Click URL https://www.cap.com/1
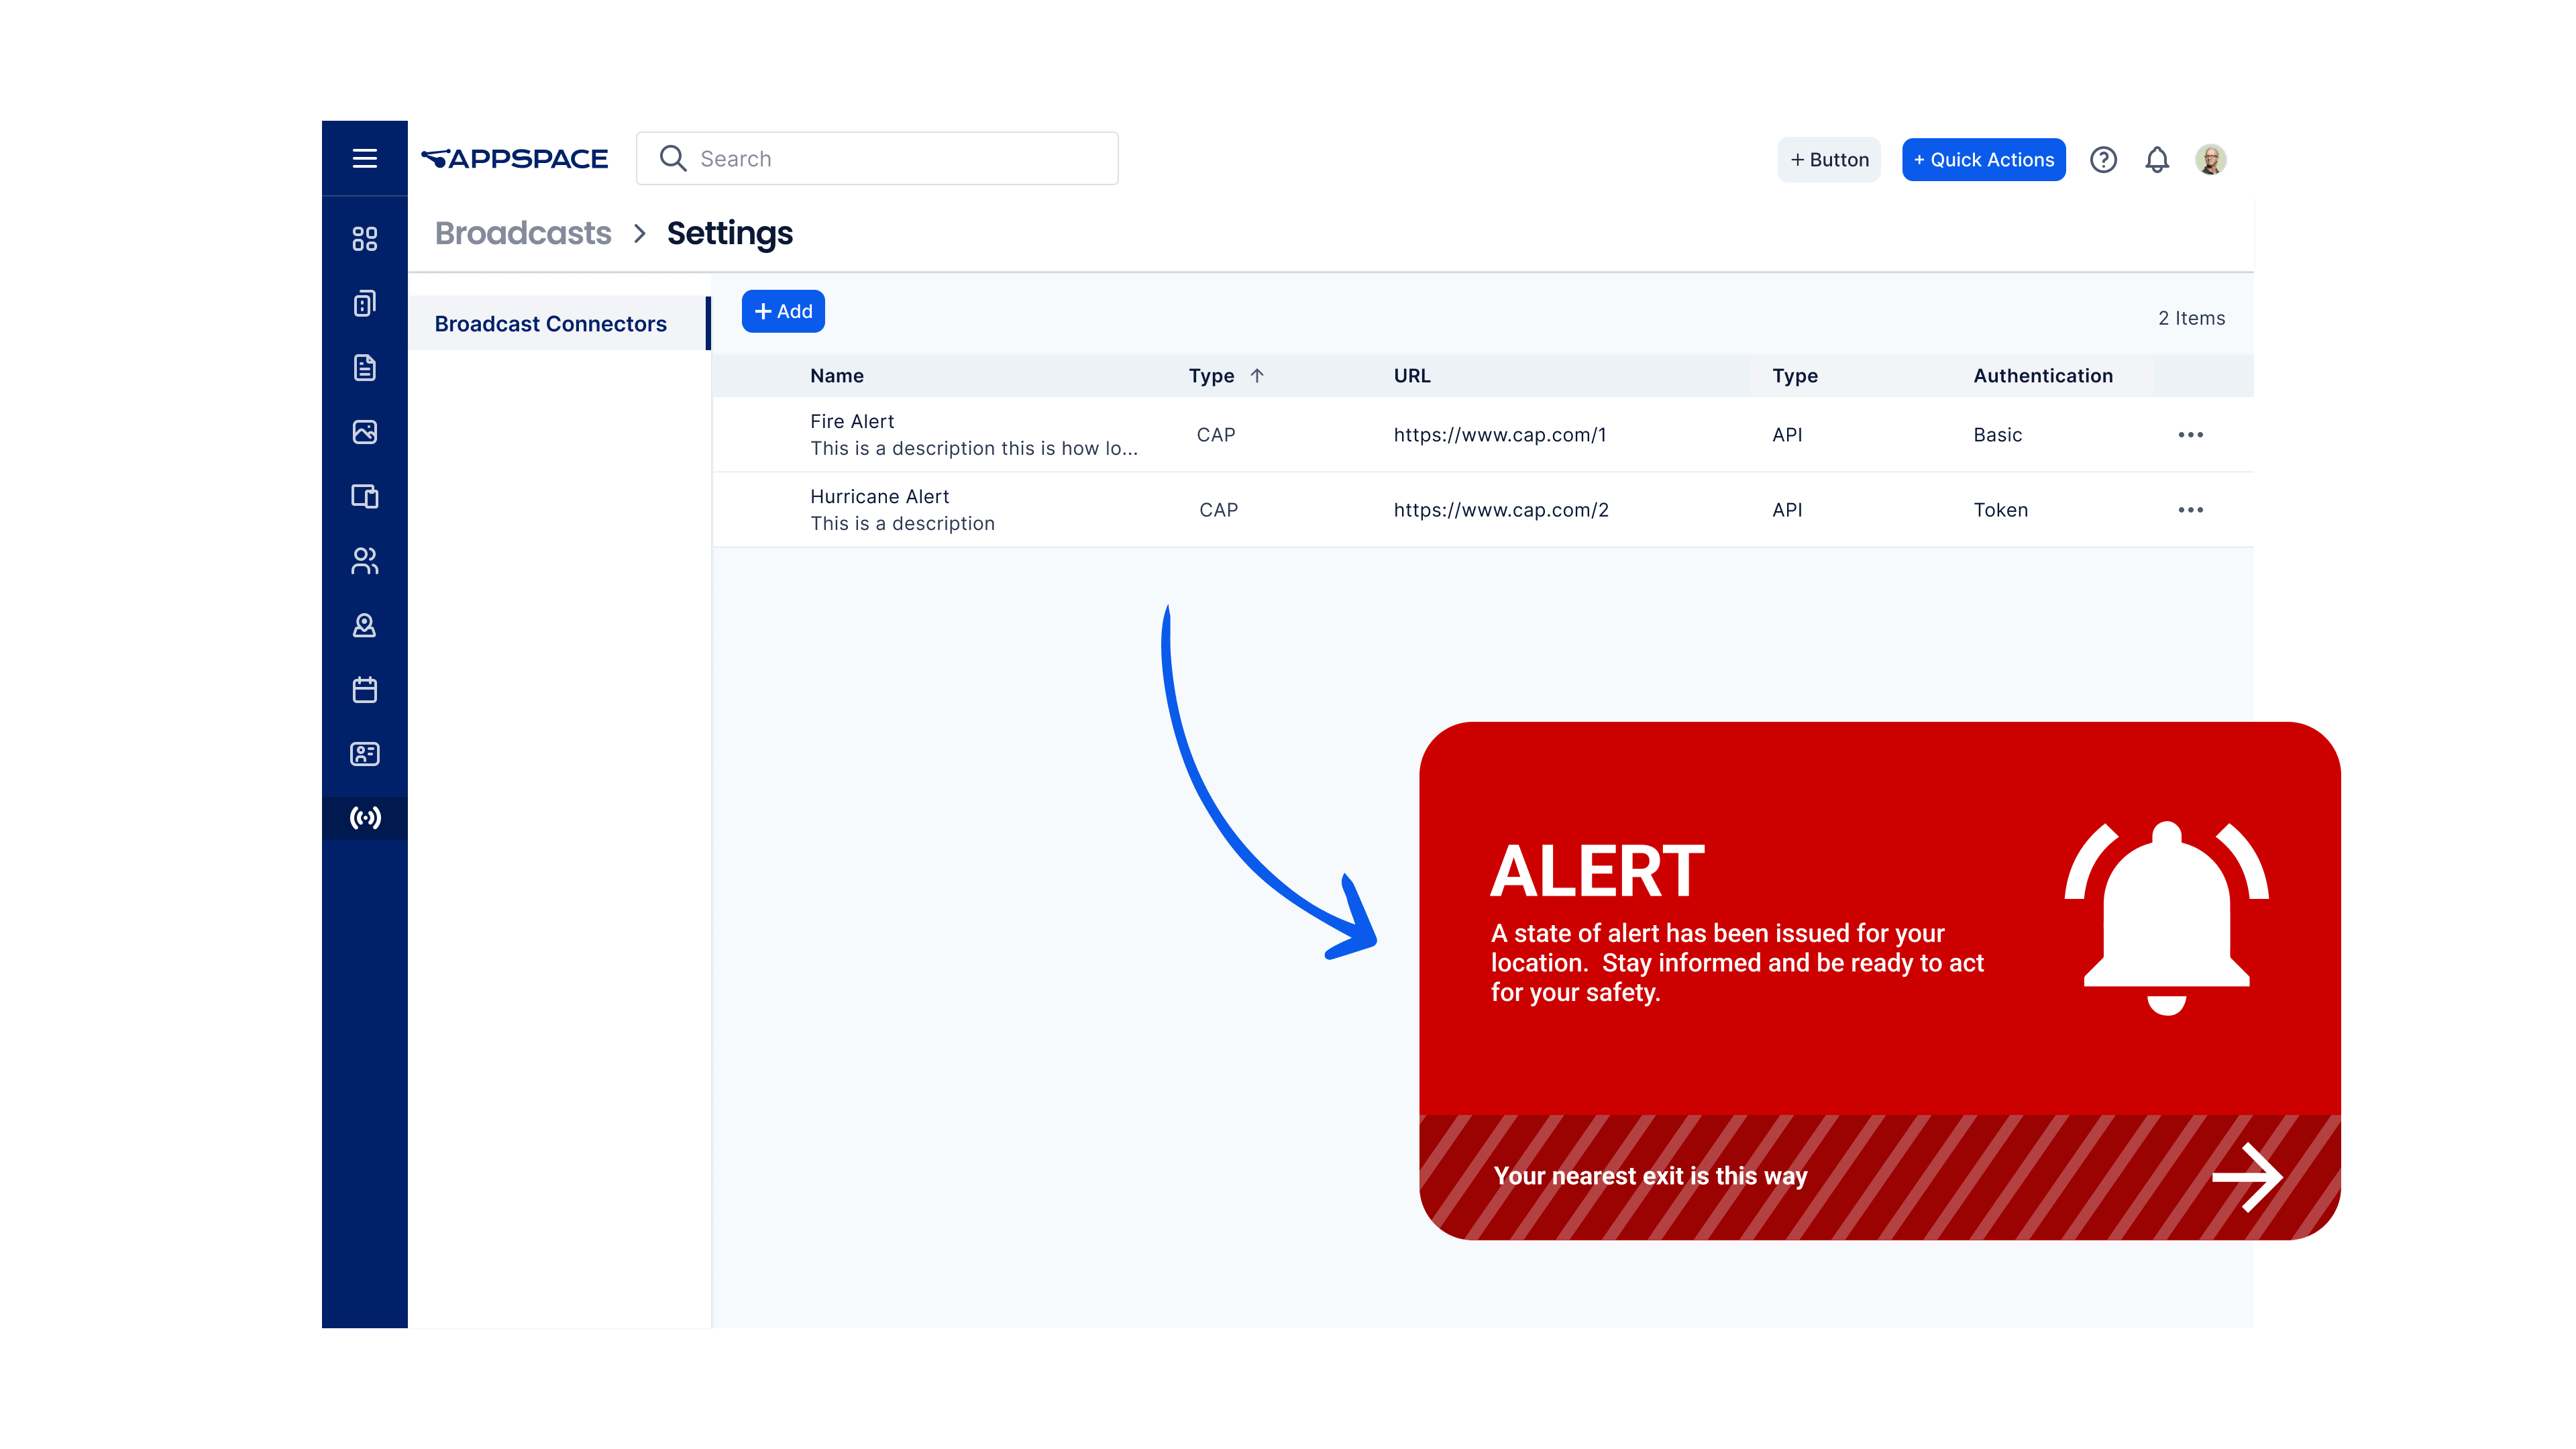 pos(1500,435)
